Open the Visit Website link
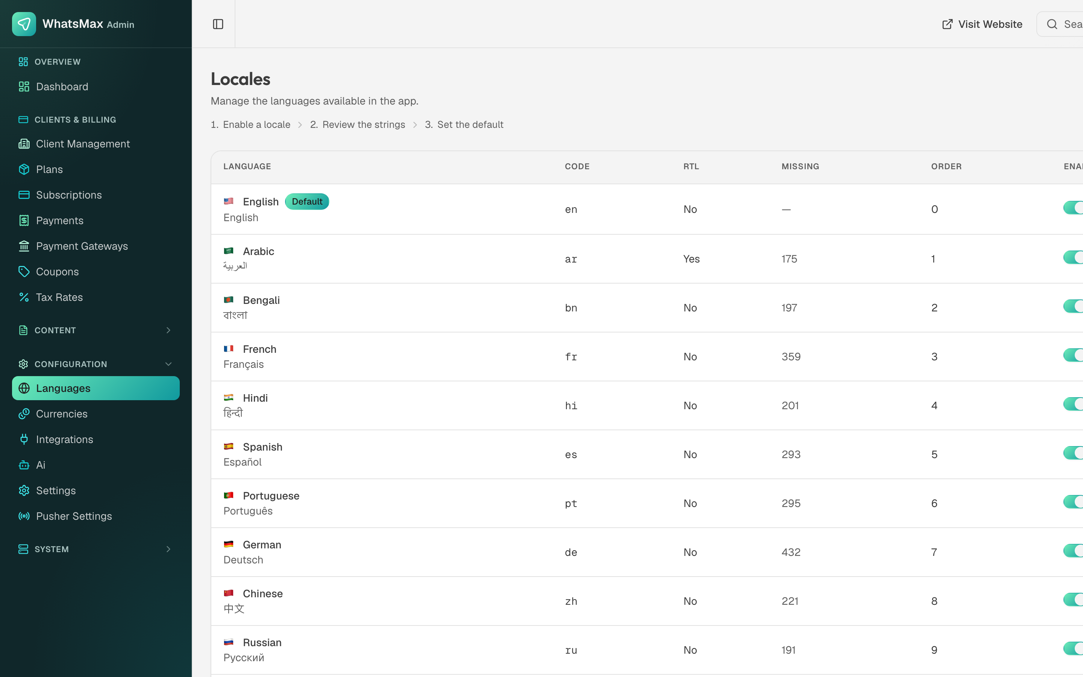 point(982,24)
